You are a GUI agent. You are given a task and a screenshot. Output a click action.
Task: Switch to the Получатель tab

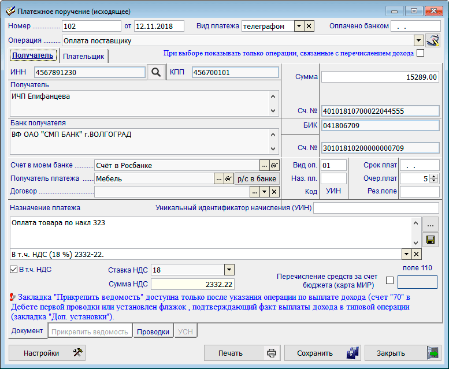point(32,55)
